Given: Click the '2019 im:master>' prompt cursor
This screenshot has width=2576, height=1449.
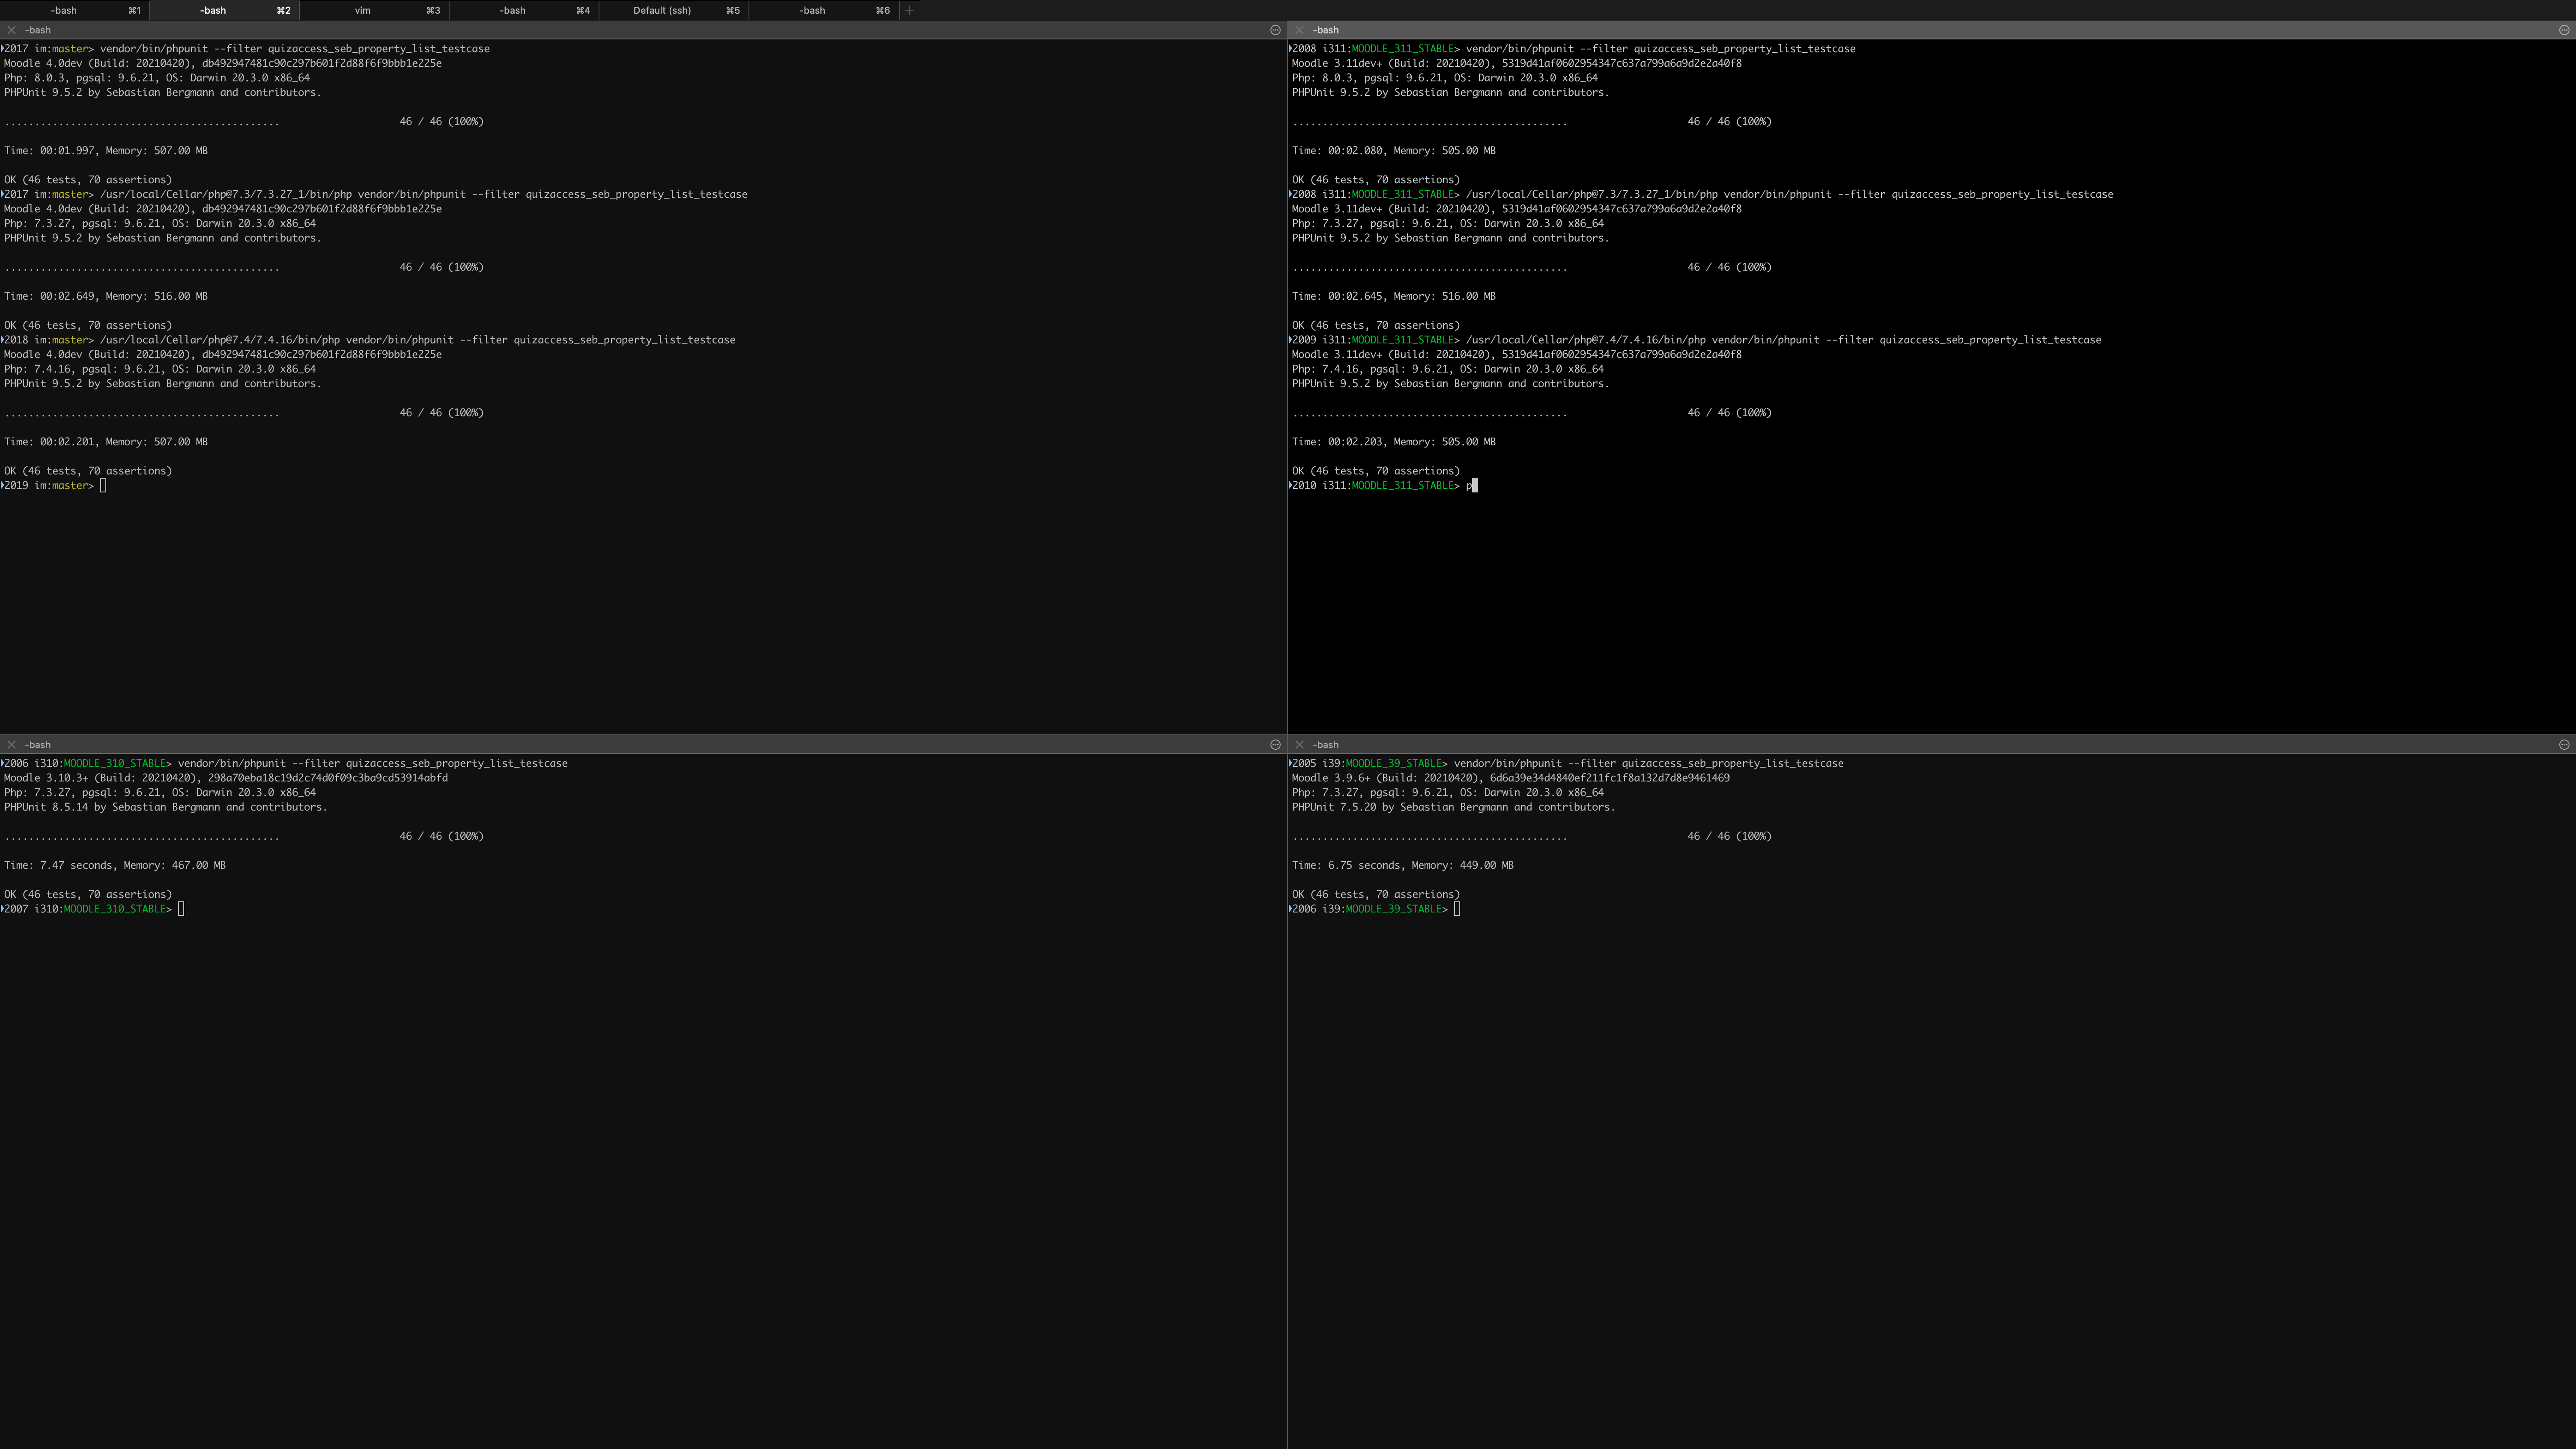Looking at the screenshot, I should 103,486.
